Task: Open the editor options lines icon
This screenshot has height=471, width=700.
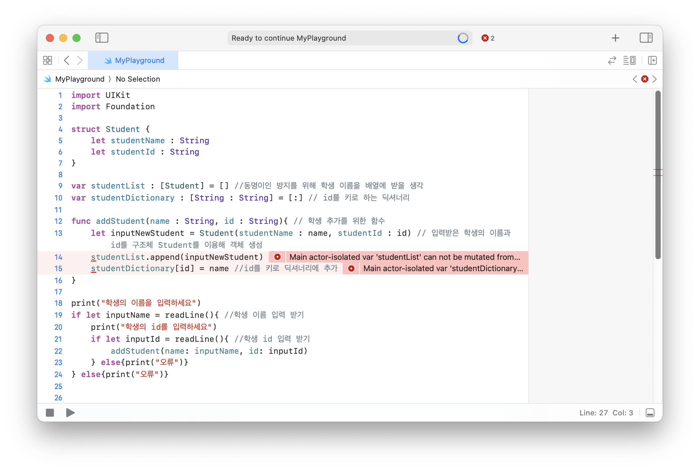Action: [x=629, y=60]
